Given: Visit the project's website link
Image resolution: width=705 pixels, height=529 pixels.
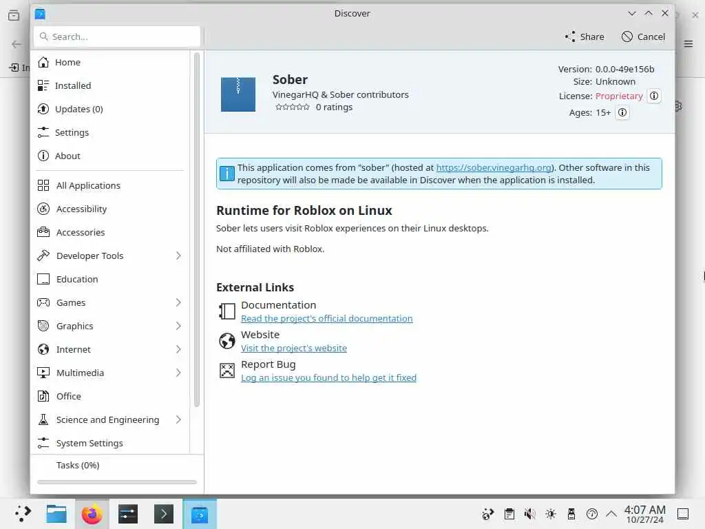Looking at the screenshot, I should [294, 348].
